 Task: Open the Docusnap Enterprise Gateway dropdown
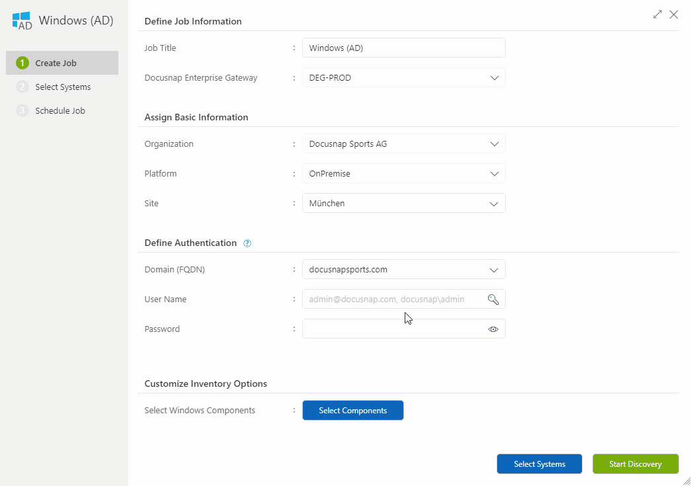pyautogui.click(x=494, y=77)
